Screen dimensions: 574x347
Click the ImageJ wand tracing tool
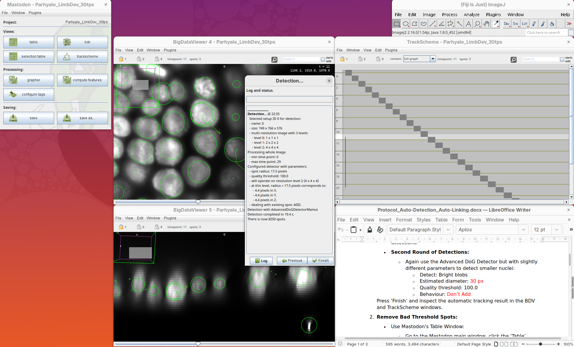(x=459, y=24)
